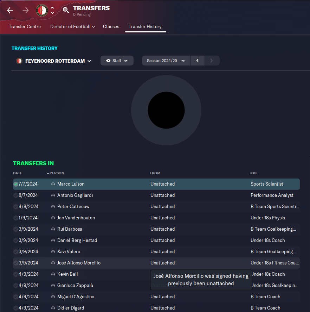Open the Staff view filter dropdown

[x=117, y=61]
